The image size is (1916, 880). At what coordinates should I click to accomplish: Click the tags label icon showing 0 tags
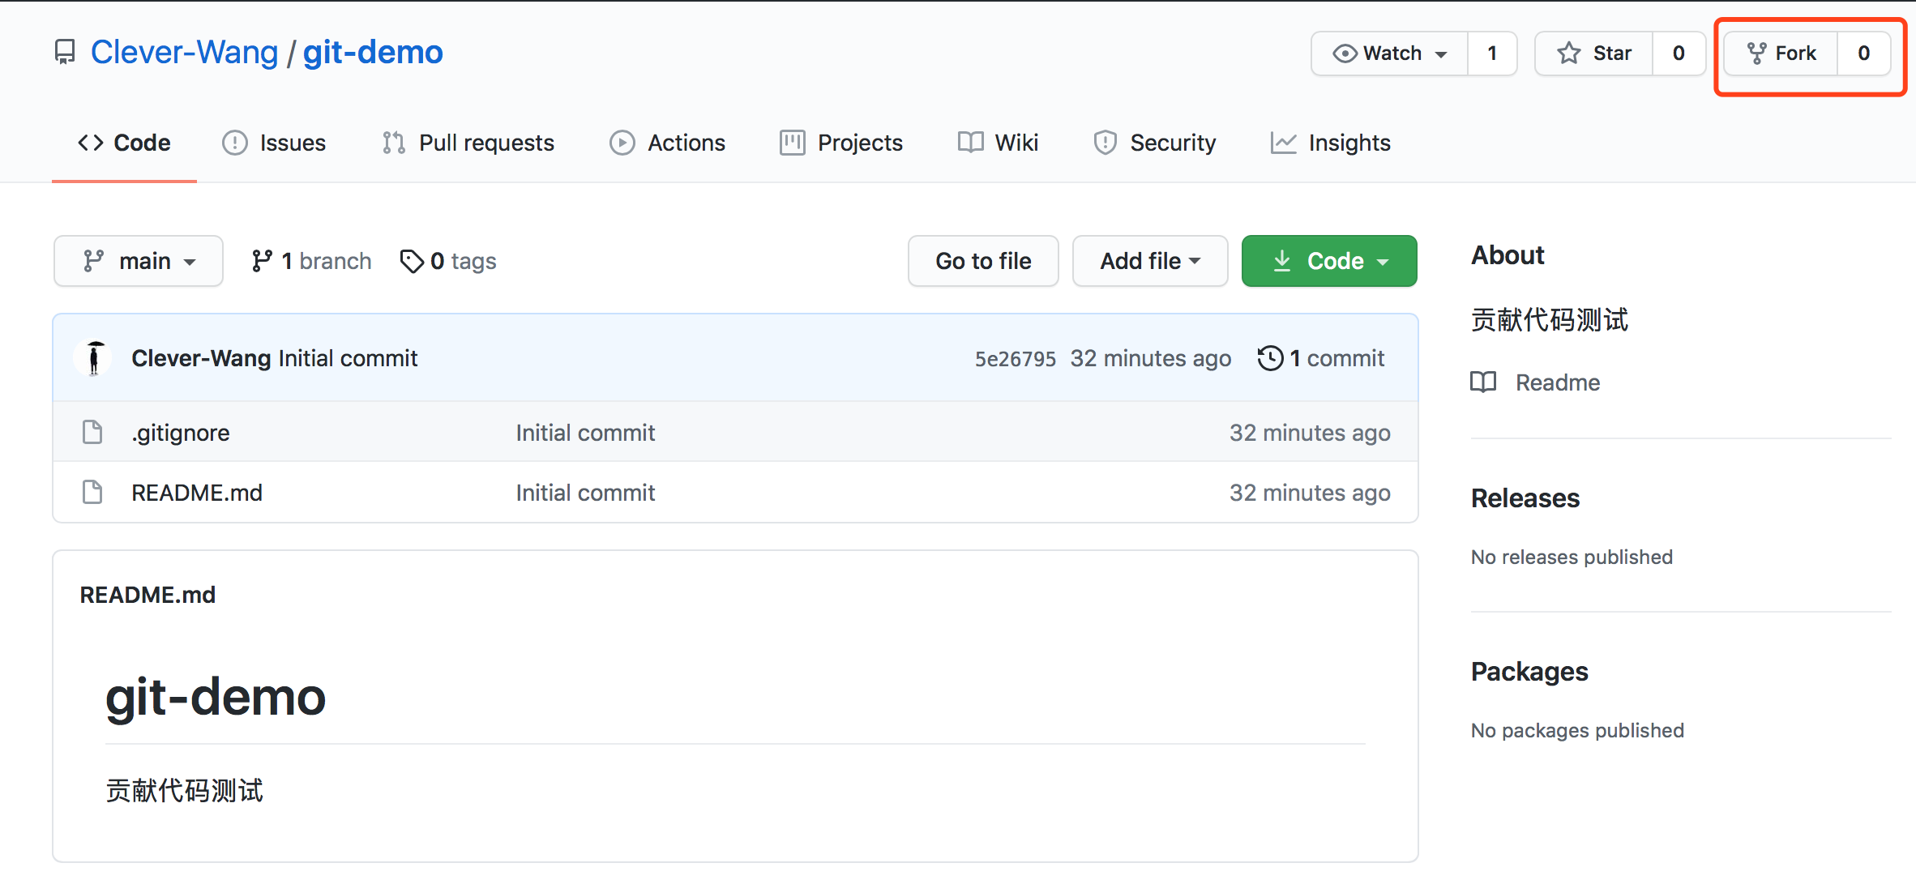[412, 260]
